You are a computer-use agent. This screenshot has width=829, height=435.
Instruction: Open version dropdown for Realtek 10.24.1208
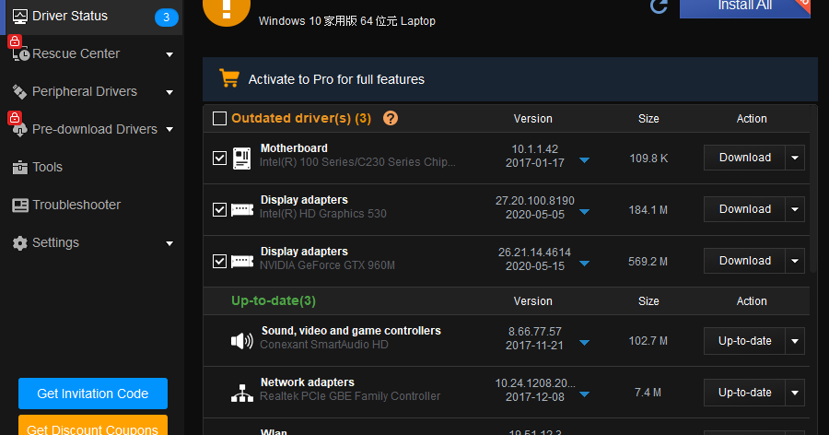[x=584, y=394]
